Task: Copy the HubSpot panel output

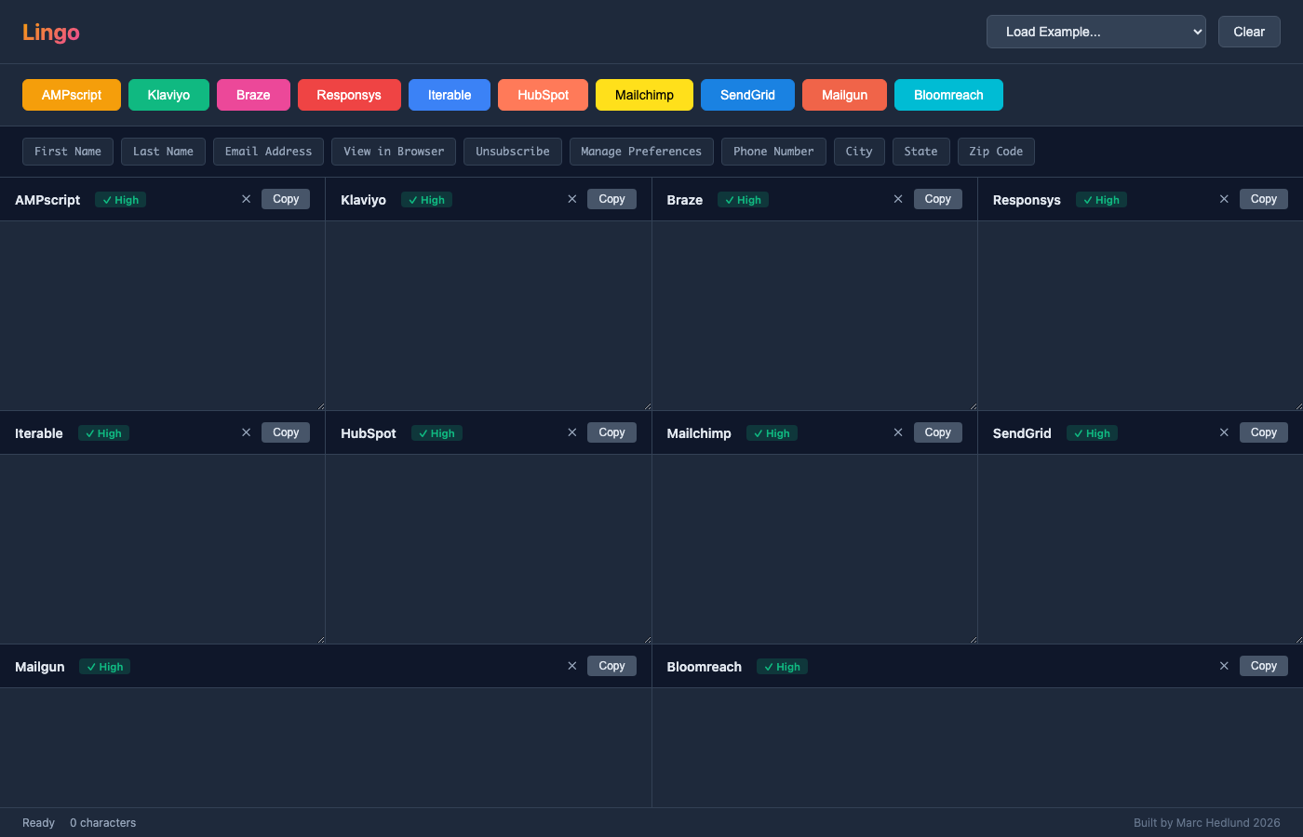Action: click(x=612, y=432)
